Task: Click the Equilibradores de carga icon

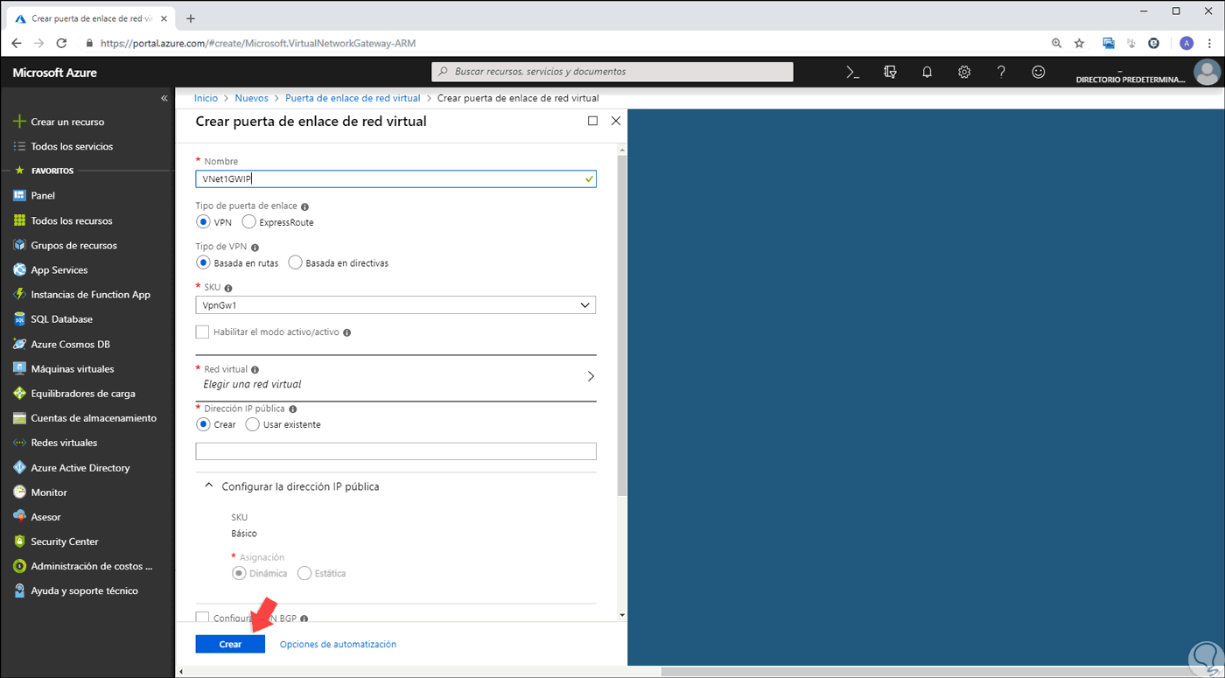Action: coord(19,394)
